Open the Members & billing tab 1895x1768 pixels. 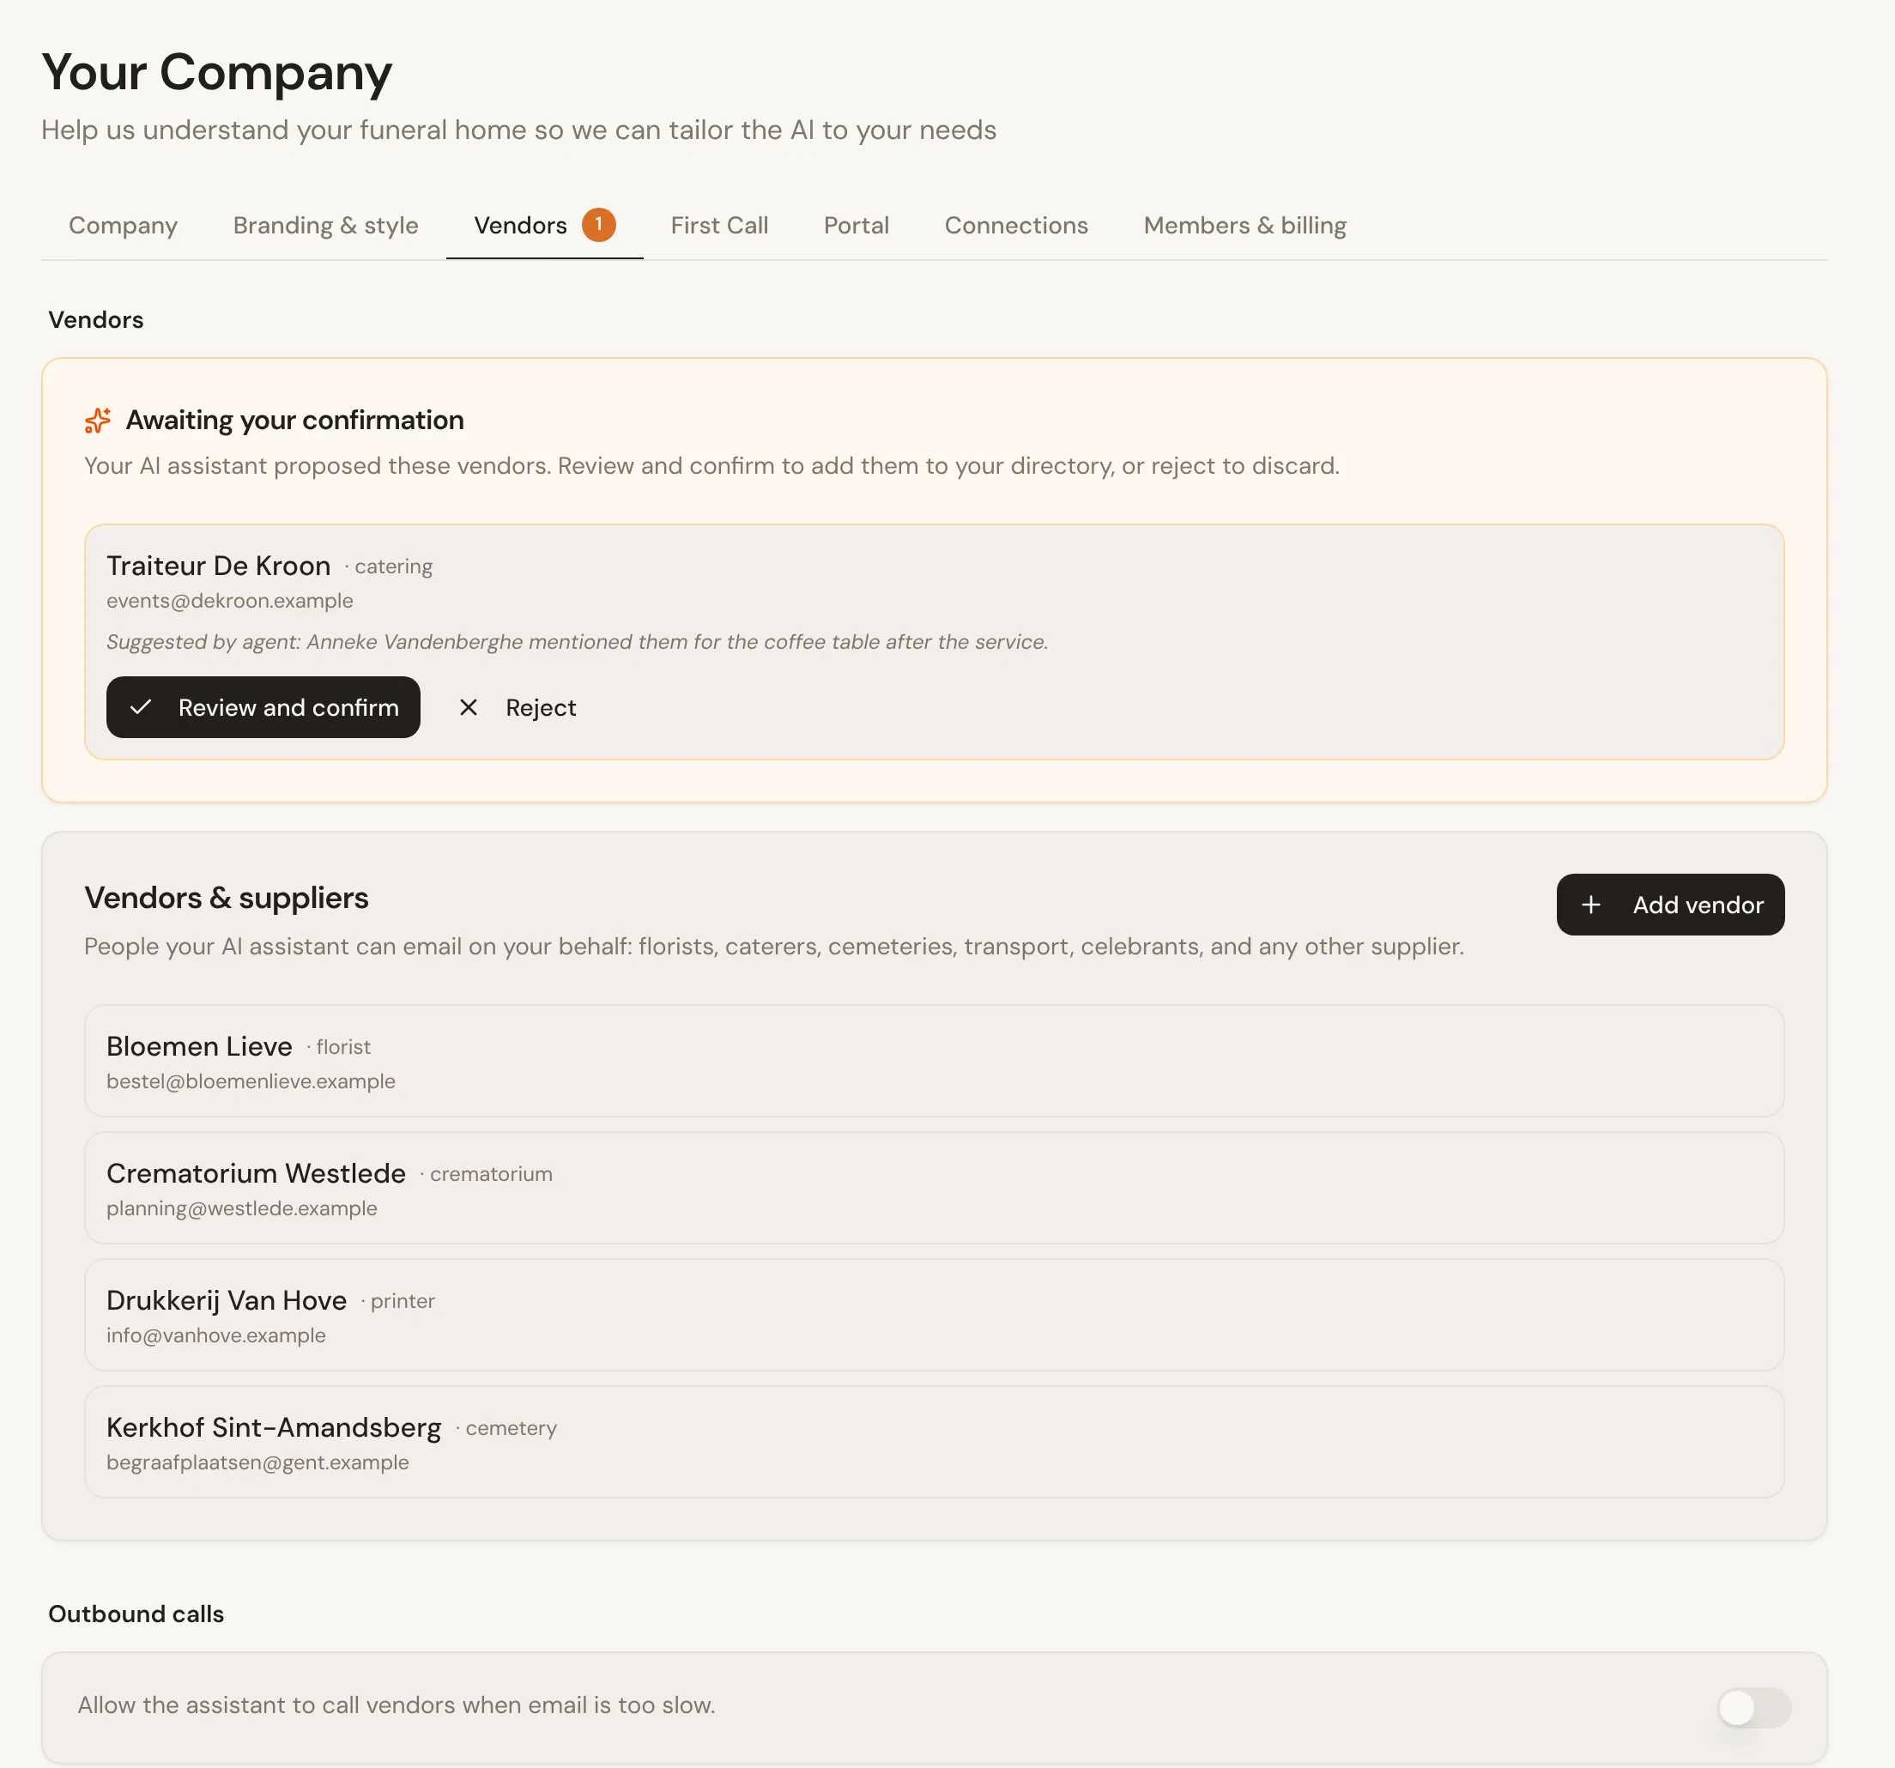1245,225
